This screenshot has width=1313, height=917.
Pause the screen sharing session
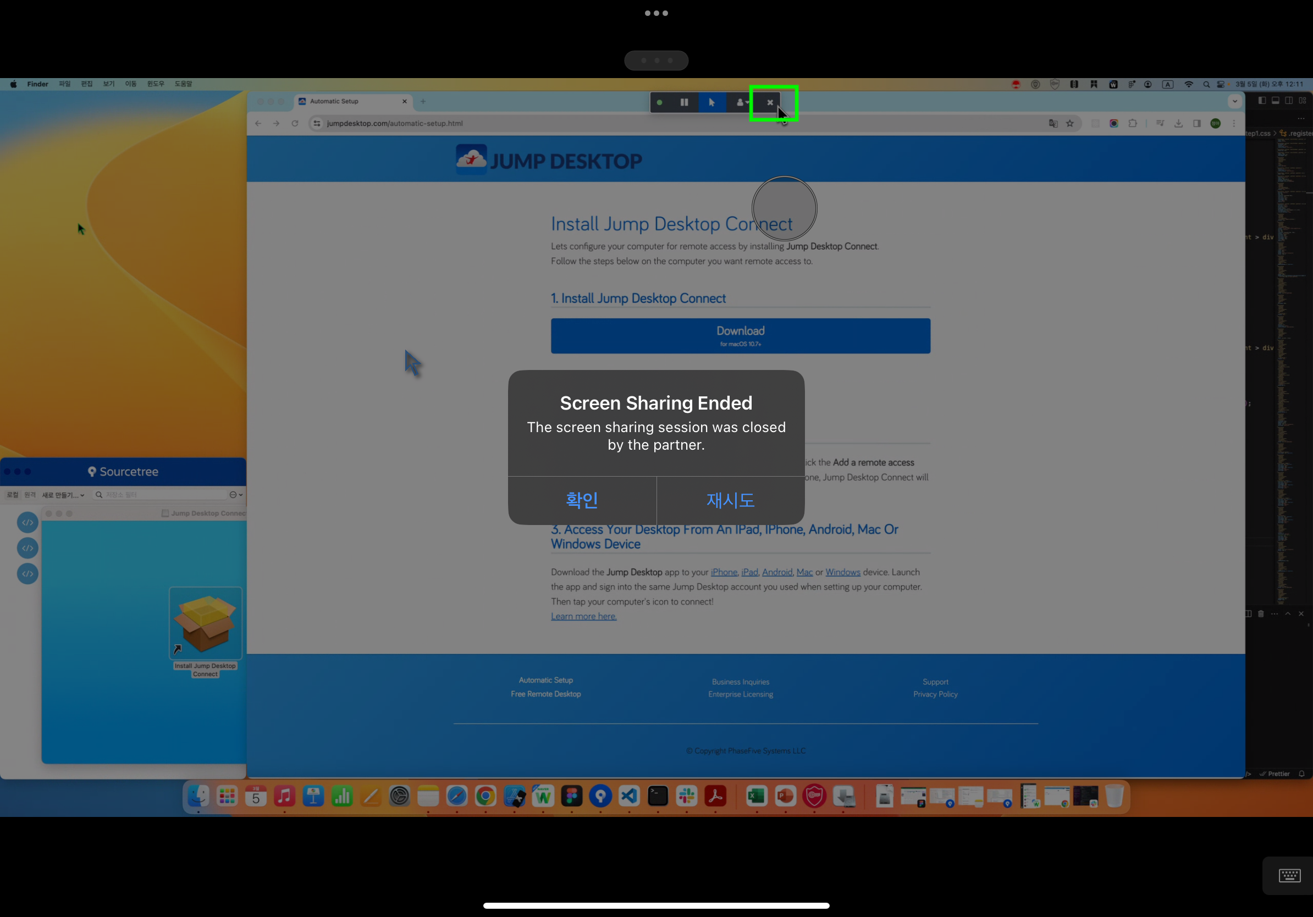point(684,102)
